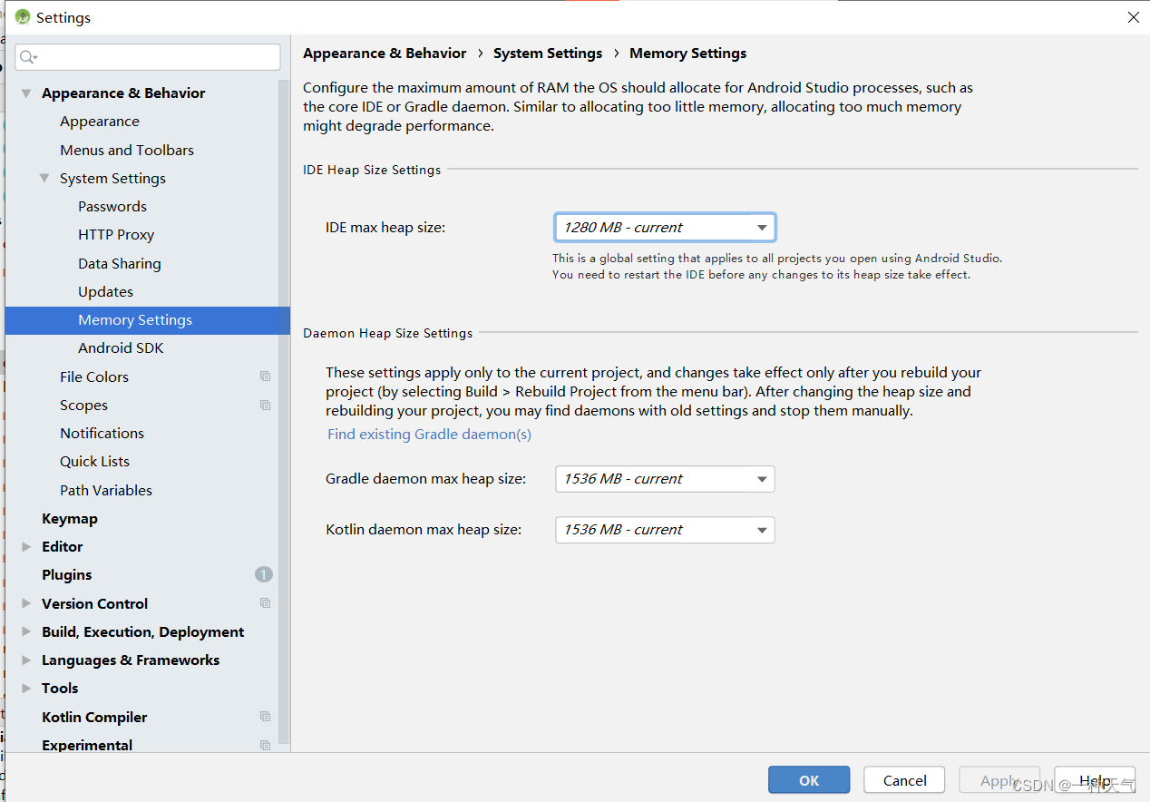Image resolution: width=1150 pixels, height=802 pixels.
Task: Click the project-level icon beside Kotlin Compiler
Action: pos(265,717)
